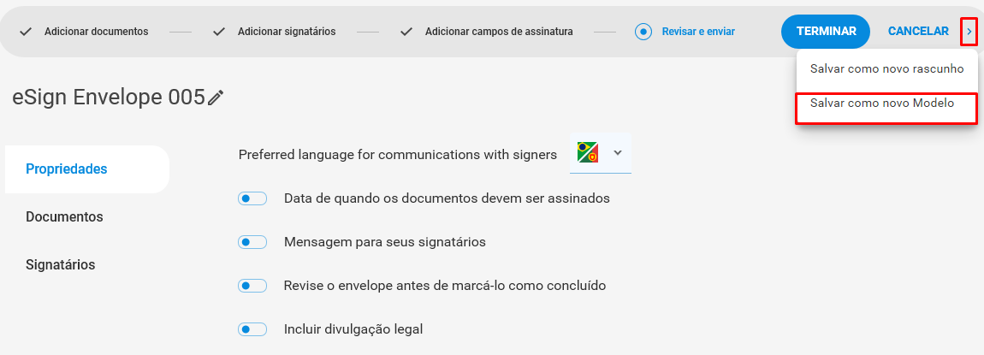Click the CANCELAR button
The image size is (984, 355).
918,32
